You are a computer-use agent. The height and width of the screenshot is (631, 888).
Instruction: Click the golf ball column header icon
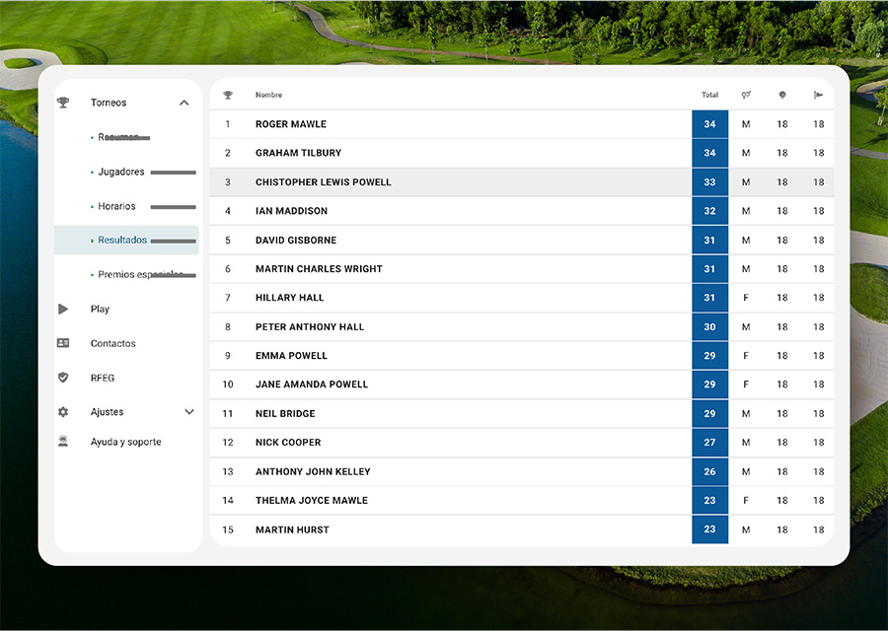tap(782, 96)
